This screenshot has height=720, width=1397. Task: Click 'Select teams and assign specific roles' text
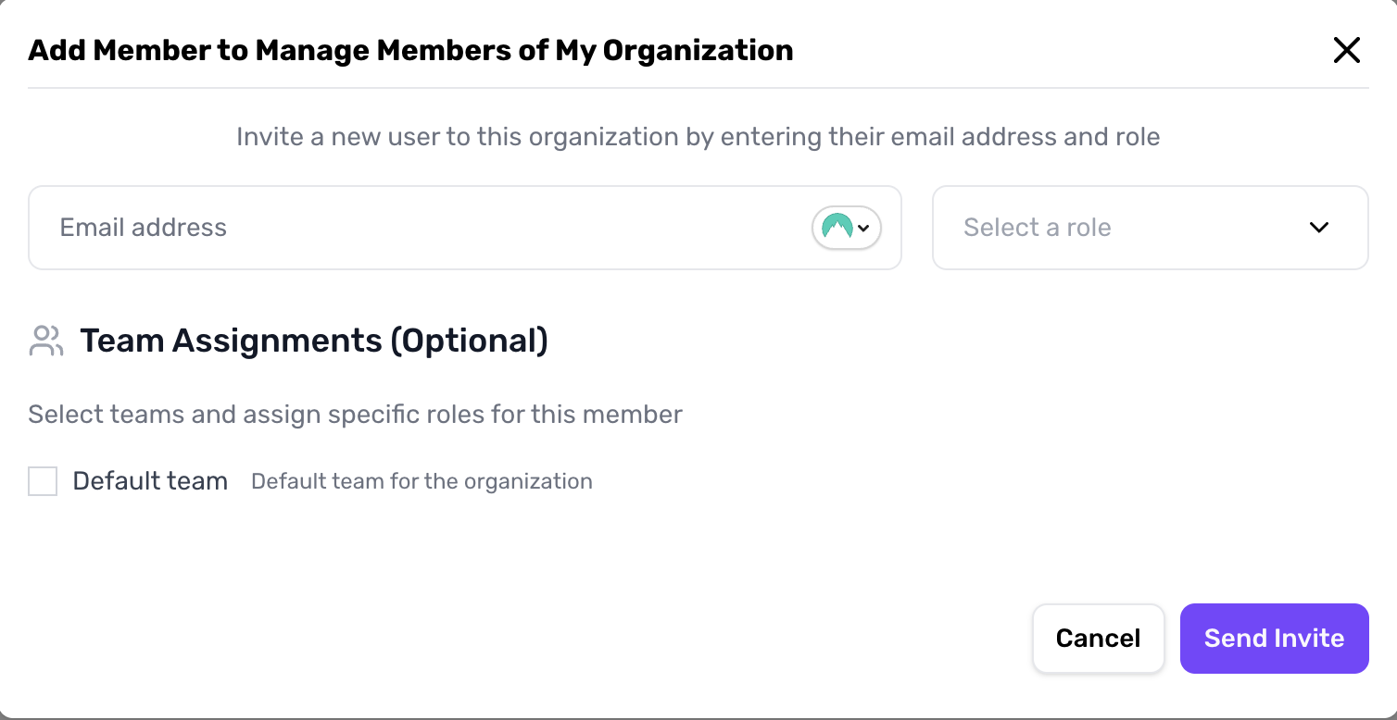pos(355,414)
